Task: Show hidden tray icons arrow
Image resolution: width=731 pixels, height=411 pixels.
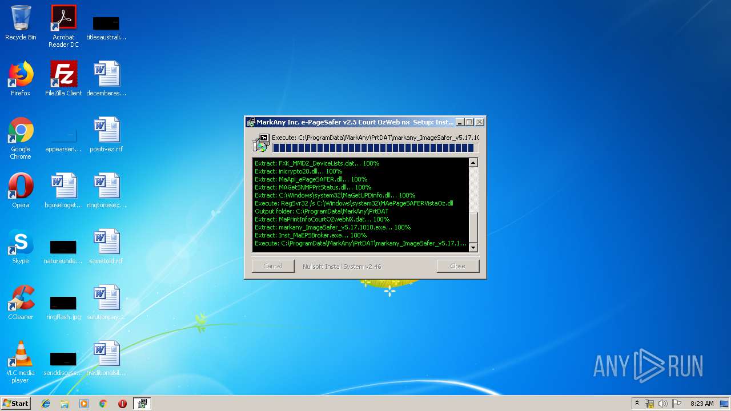Action: click(637, 404)
